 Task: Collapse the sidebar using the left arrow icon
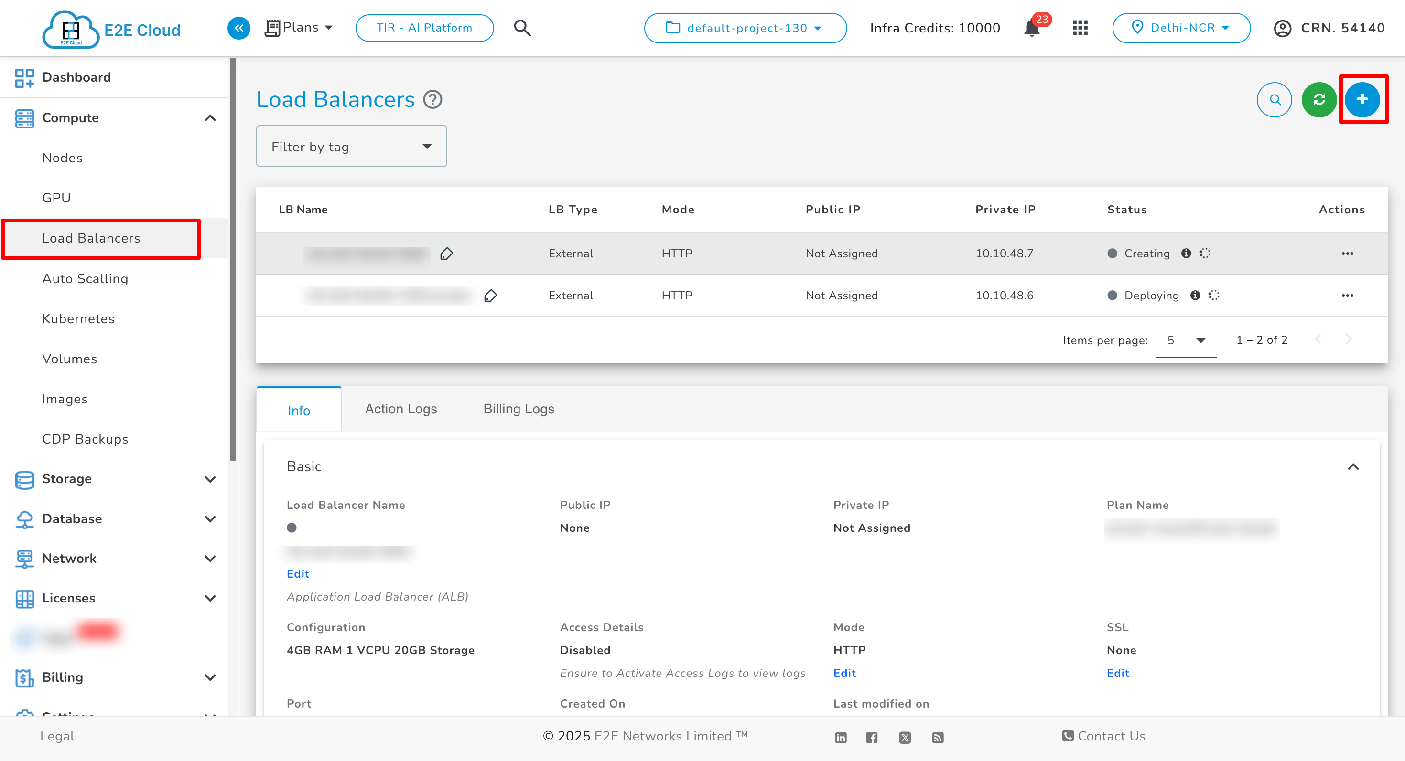[238, 28]
